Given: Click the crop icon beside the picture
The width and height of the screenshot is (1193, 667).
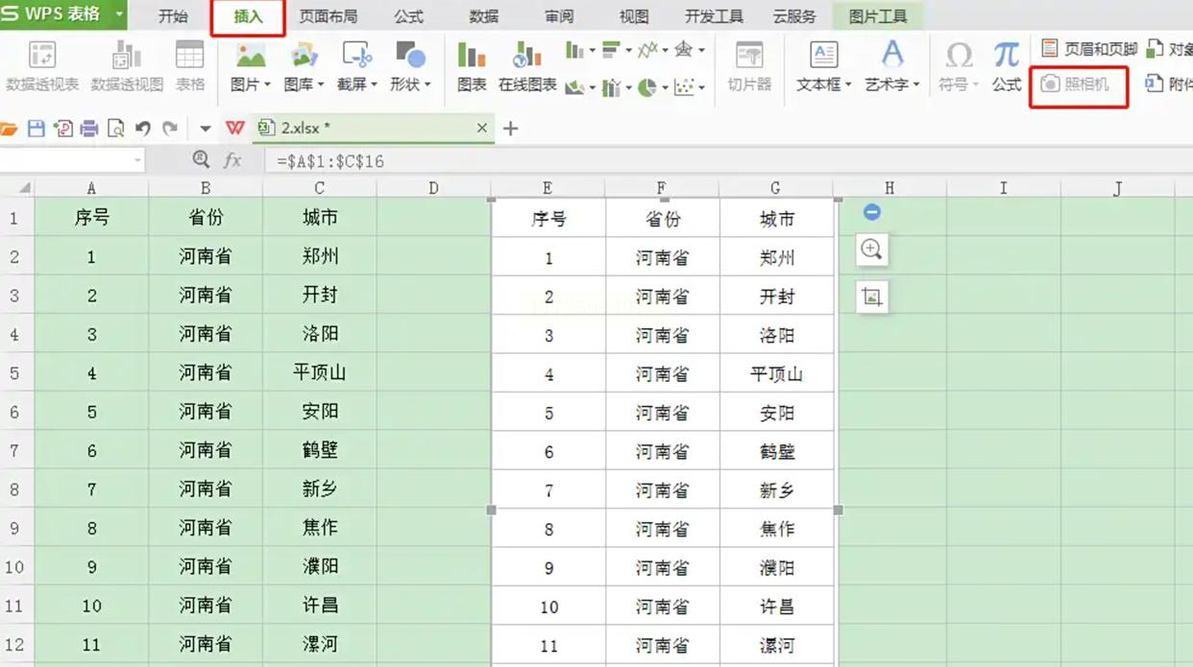Looking at the screenshot, I should point(871,297).
